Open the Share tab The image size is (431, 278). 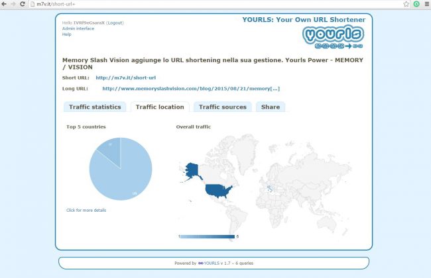tap(270, 107)
